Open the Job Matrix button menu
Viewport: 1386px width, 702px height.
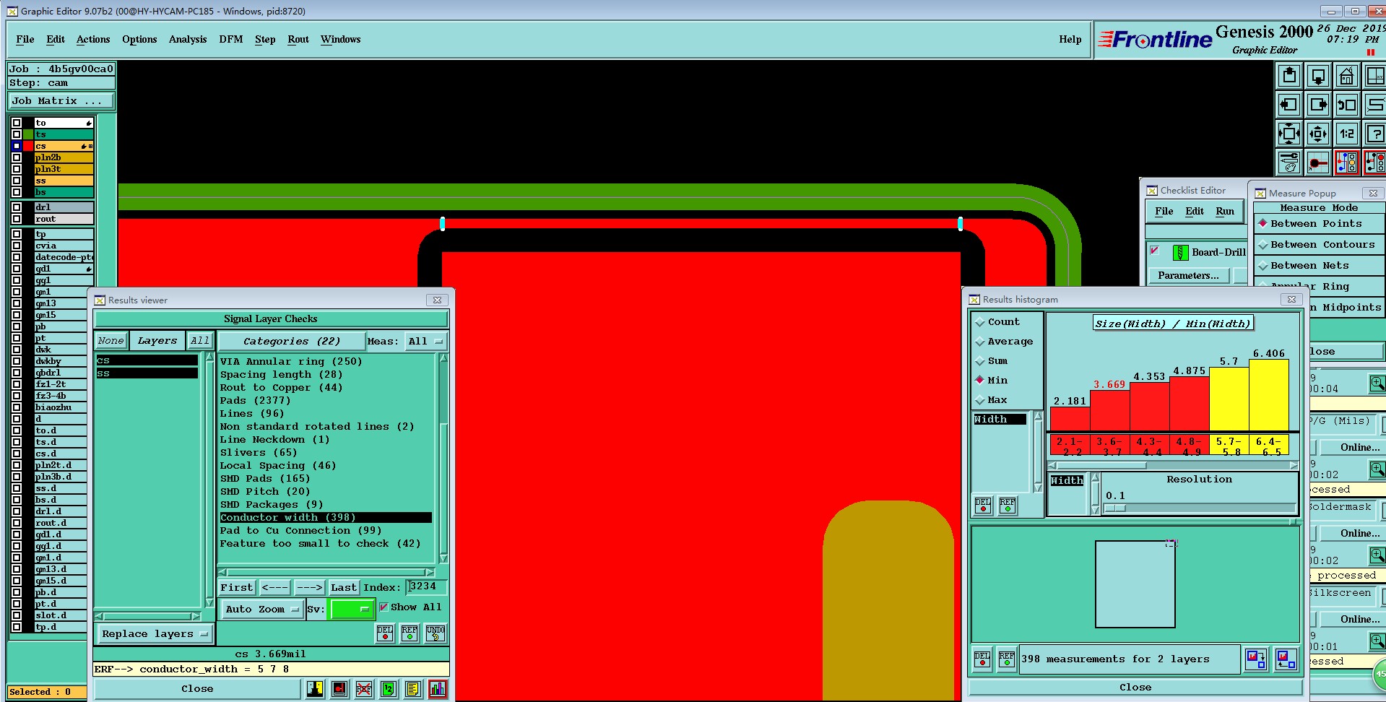[61, 101]
